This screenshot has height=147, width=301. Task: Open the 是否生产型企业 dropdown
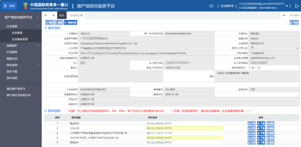(x=274, y=48)
